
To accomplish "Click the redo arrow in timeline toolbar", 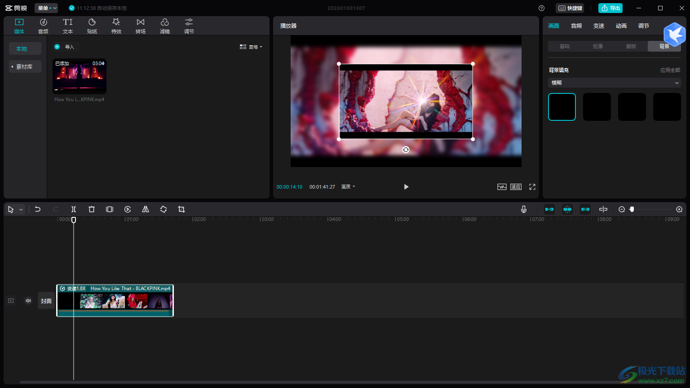I will pyautogui.click(x=56, y=209).
